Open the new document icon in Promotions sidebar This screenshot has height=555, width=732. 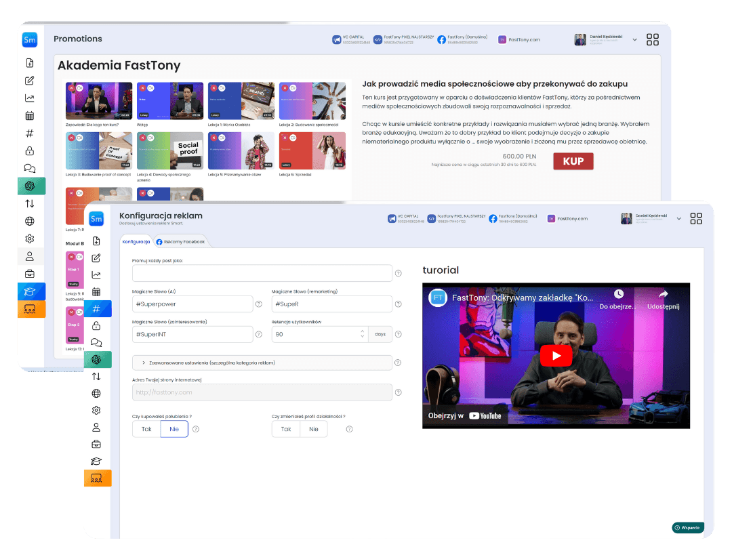30,63
